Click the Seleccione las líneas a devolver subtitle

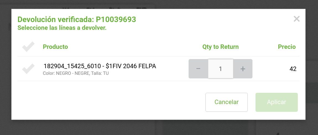point(62,28)
